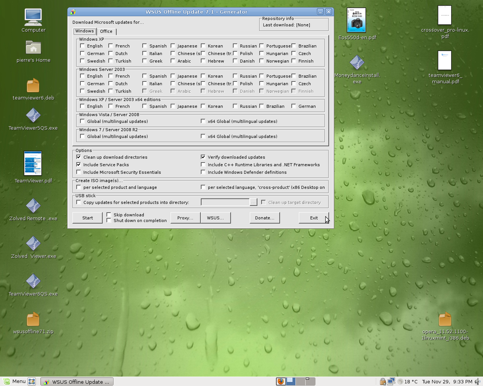The height and width of the screenshot is (386, 483).
Task: Click the USB target directory field
Action: pos(225,202)
